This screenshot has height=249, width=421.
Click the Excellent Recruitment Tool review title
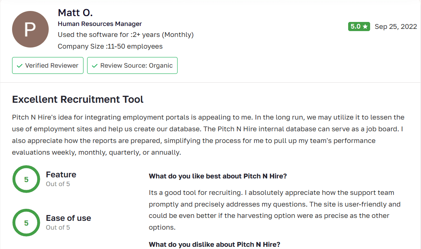(x=78, y=99)
